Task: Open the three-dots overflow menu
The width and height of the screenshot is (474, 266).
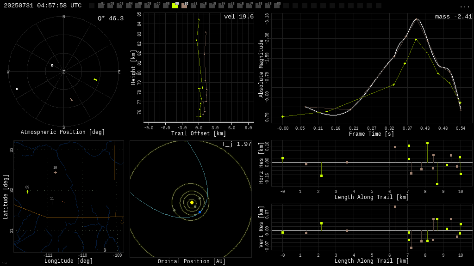Action: pyautogui.click(x=464, y=6)
